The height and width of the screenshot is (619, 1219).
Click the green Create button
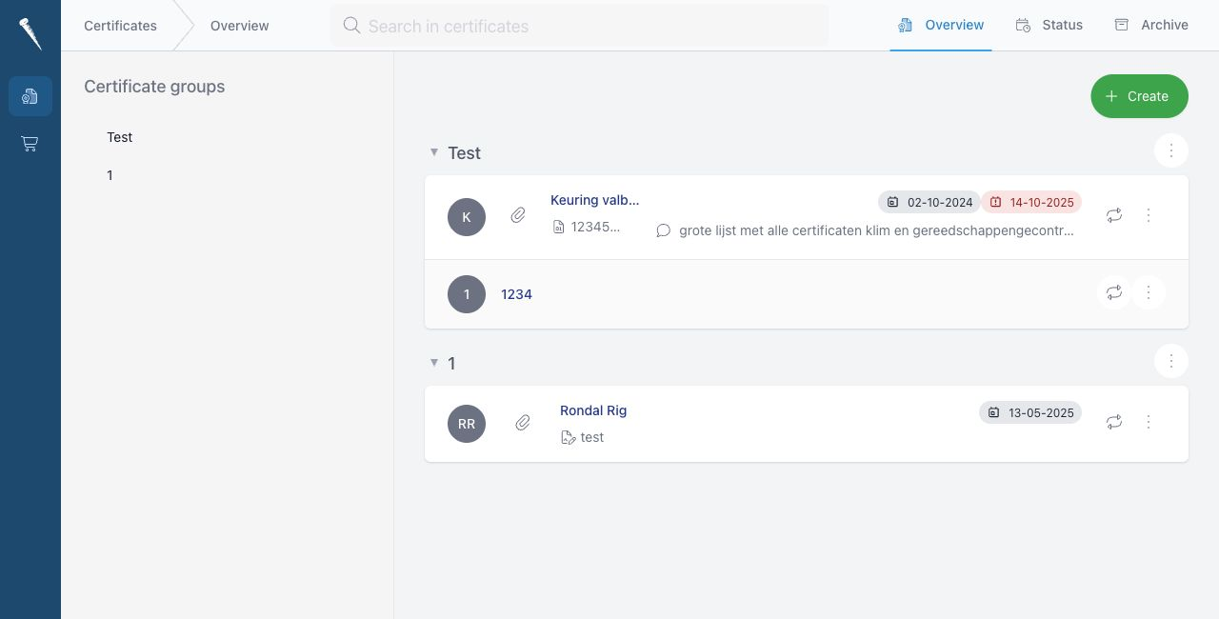1139,96
